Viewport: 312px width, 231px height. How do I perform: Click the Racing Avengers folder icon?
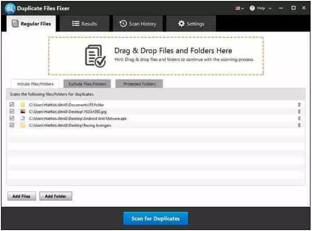click(x=23, y=125)
